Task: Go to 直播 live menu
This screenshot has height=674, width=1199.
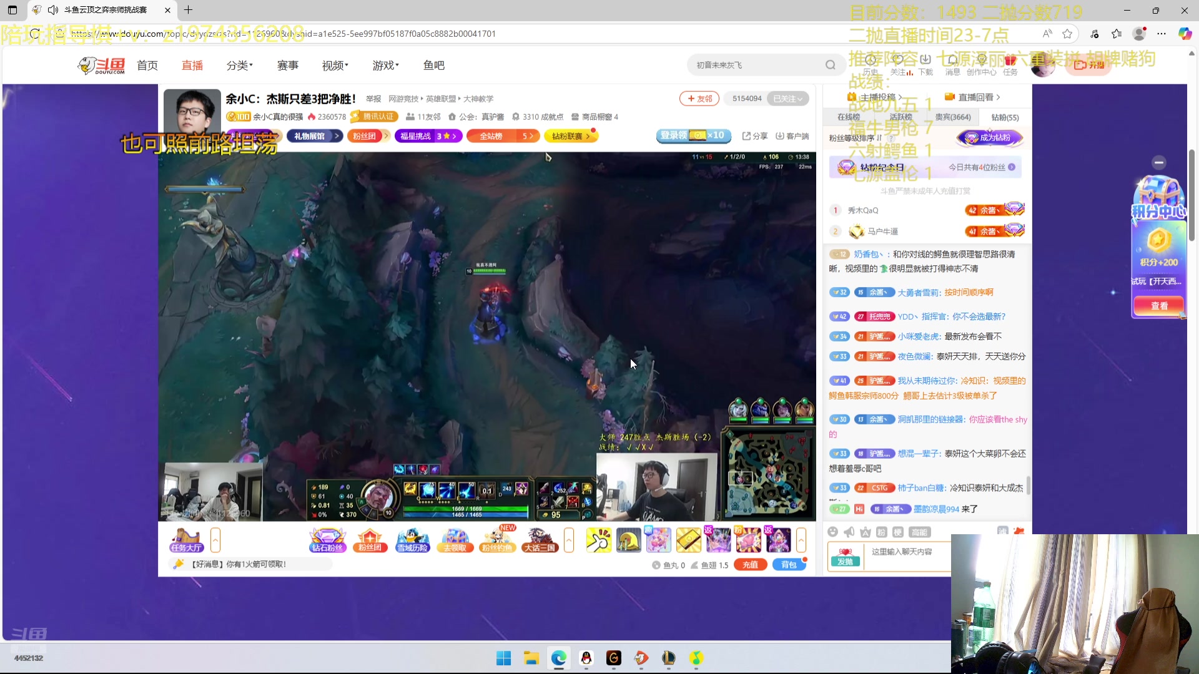Action: [192, 65]
